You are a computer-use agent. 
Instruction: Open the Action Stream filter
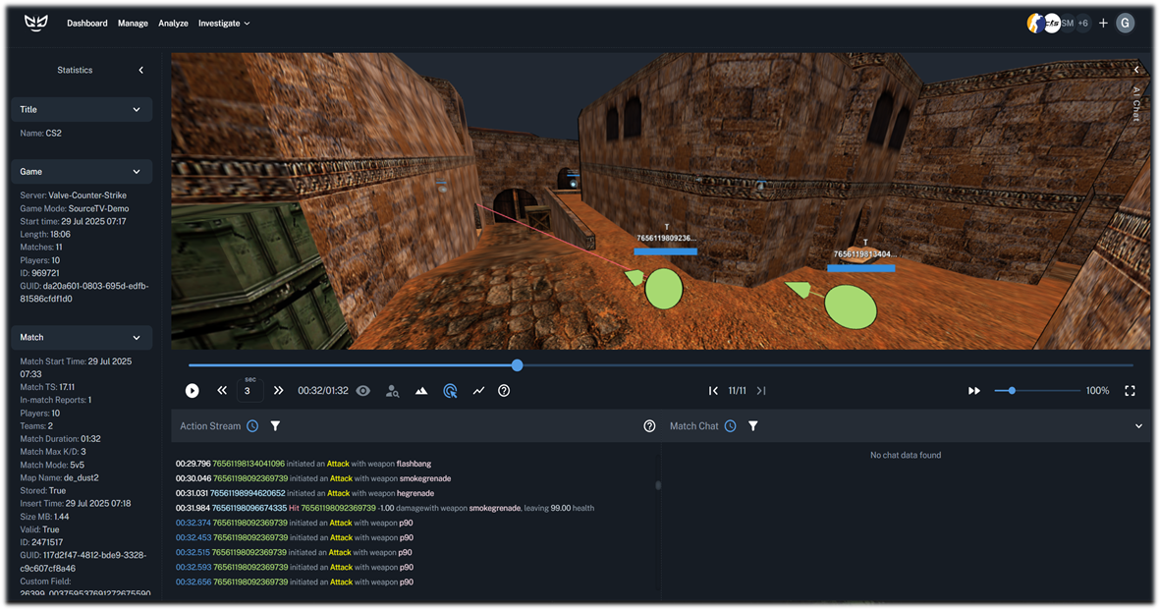point(275,426)
